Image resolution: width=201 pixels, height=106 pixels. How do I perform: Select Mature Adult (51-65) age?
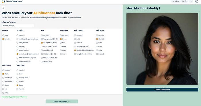pyautogui.click(x=49, y=58)
